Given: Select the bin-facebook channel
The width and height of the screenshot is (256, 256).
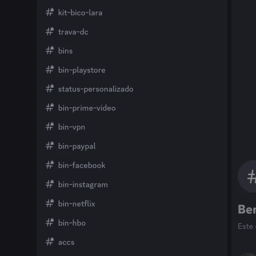Looking at the screenshot, I should point(81,165).
